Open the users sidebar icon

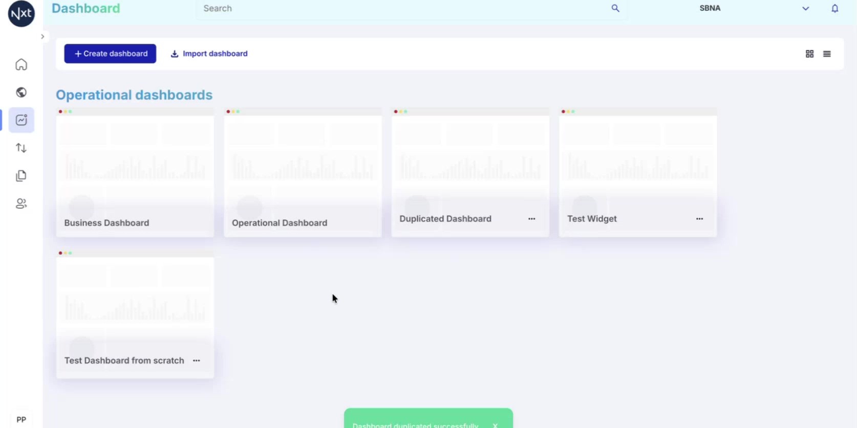click(x=22, y=204)
